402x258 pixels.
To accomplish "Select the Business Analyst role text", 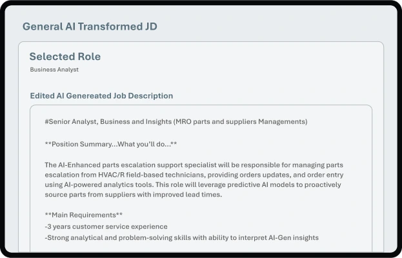I will click(x=54, y=70).
